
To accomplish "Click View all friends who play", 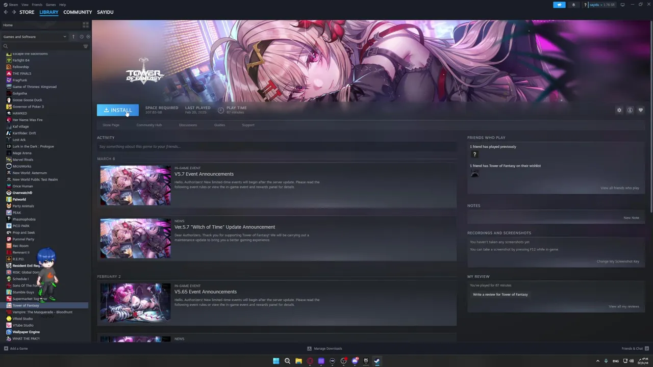I will coord(620,188).
